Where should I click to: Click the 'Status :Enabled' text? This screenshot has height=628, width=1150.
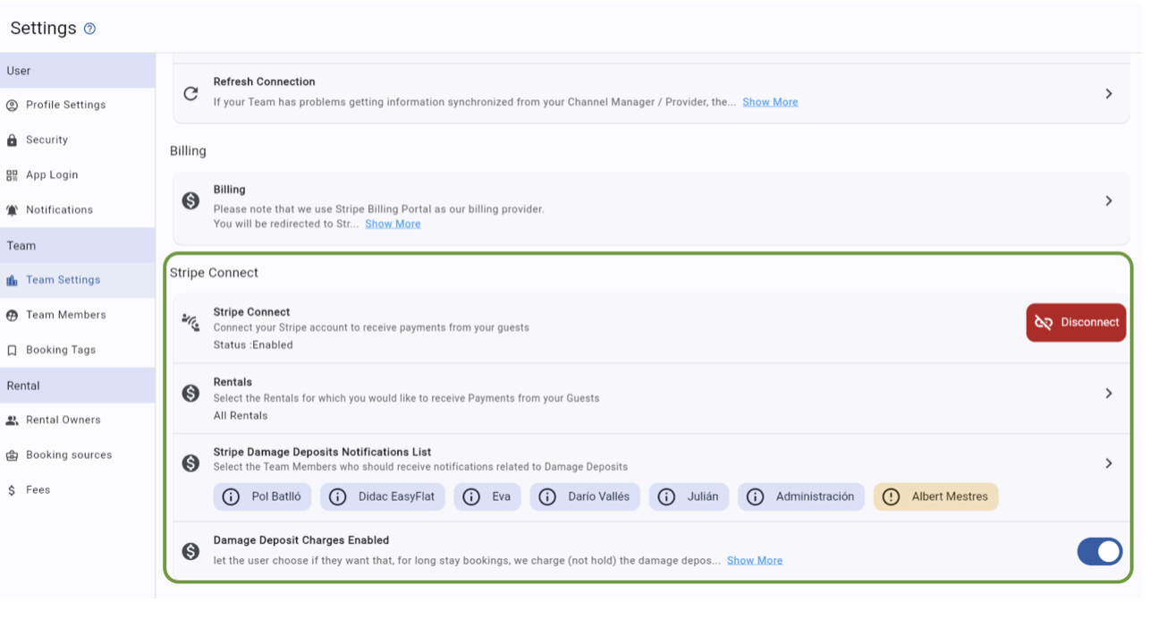click(x=253, y=345)
